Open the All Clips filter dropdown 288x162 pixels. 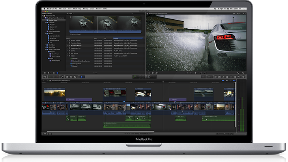pos(70,13)
